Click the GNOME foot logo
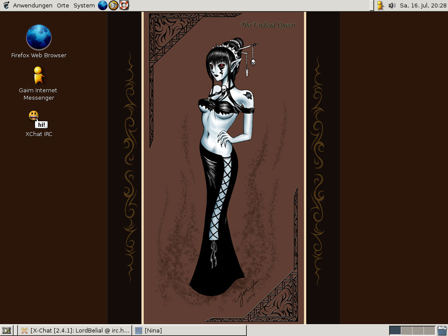 [x=6, y=5]
